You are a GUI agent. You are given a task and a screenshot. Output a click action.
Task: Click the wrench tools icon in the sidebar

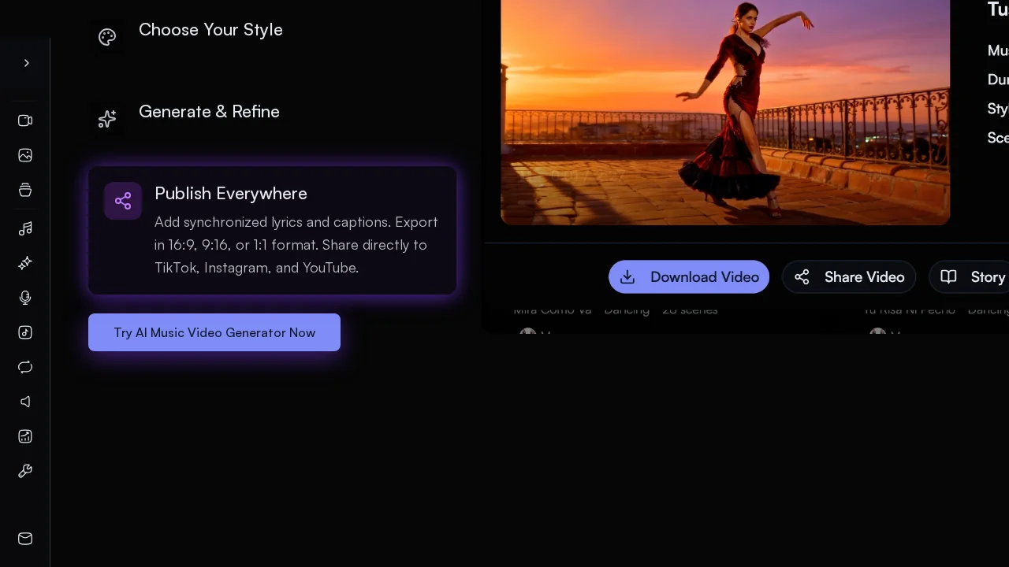[x=25, y=471]
